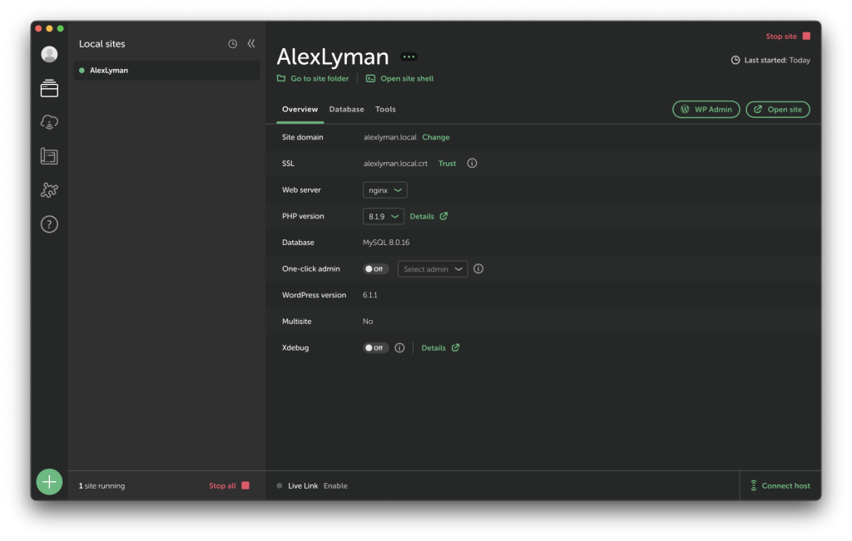This screenshot has width=852, height=541.
Task: Click the Help question mark icon
Action: click(x=49, y=224)
